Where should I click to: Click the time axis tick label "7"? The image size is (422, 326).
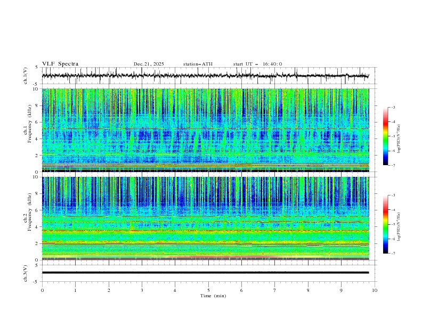pos(275,290)
